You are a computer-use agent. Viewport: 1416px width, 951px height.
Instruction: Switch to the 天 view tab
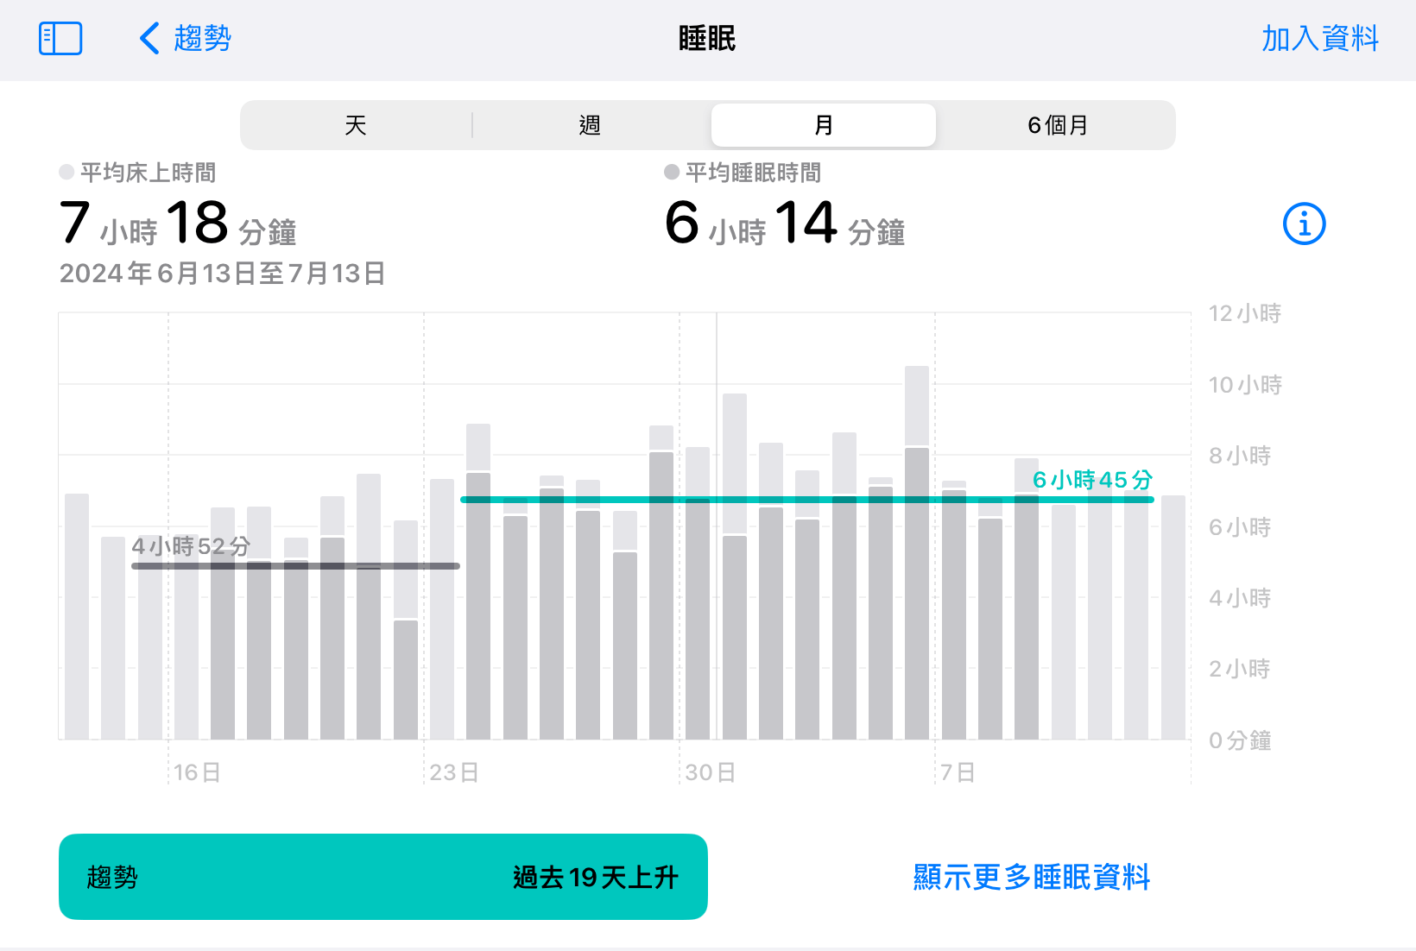[x=356, y=126]
